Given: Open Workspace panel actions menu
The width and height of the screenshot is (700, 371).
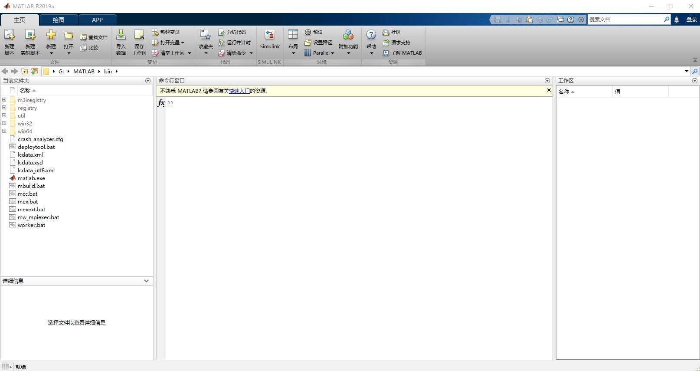Looking at the screenshot, I should (x=695, y=81).
